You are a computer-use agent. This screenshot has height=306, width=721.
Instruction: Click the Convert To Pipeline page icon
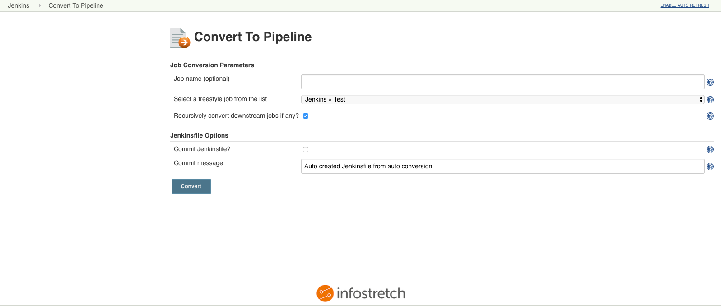[180, 38]
